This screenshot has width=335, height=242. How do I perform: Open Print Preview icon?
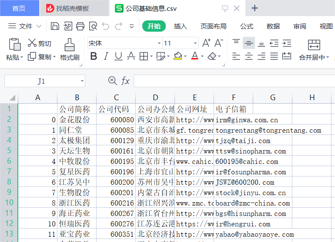(x=93, y=26)
